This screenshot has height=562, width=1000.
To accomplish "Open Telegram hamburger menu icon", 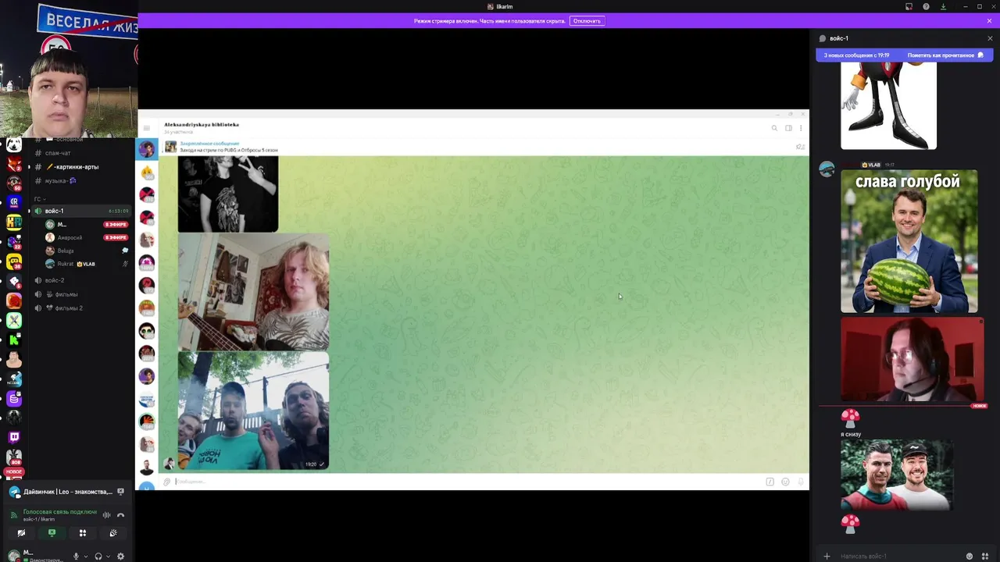I will (x=146, y=128).
